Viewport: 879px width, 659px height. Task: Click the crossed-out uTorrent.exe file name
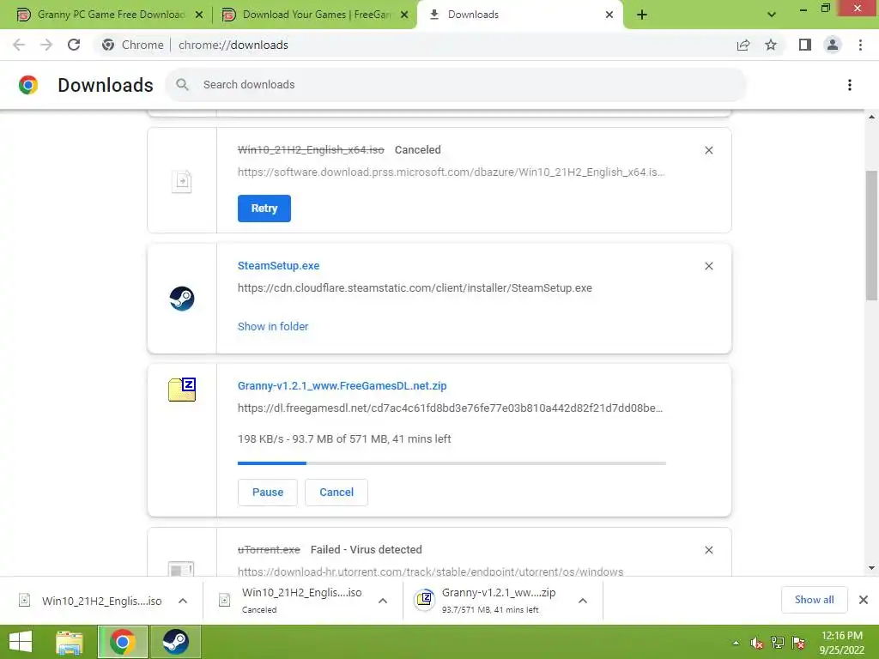(269, 550)
